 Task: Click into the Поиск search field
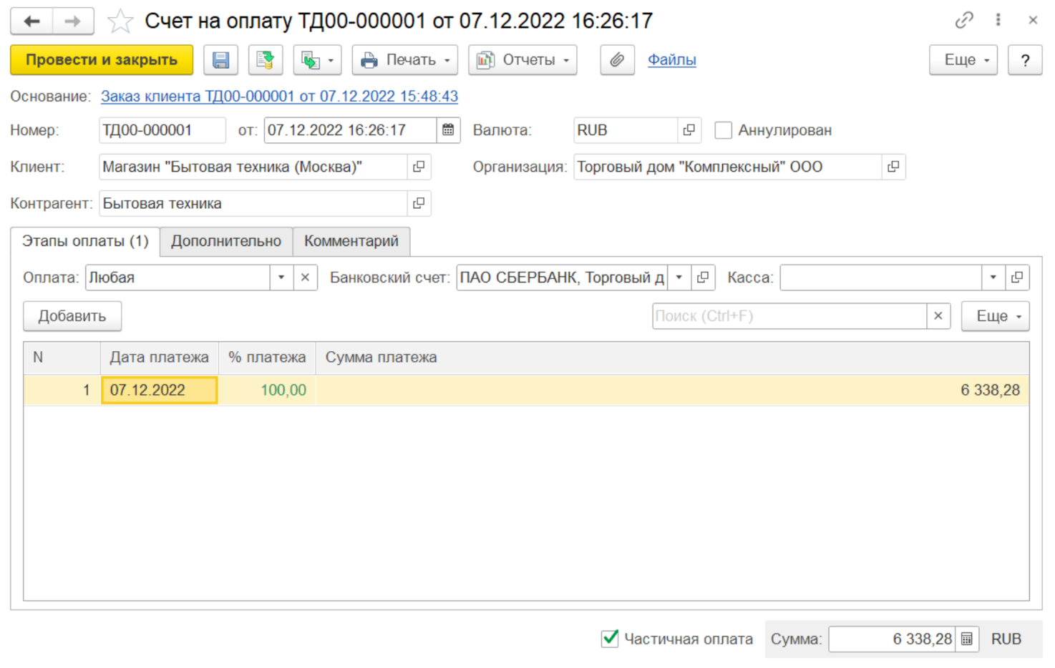(789, 316)
